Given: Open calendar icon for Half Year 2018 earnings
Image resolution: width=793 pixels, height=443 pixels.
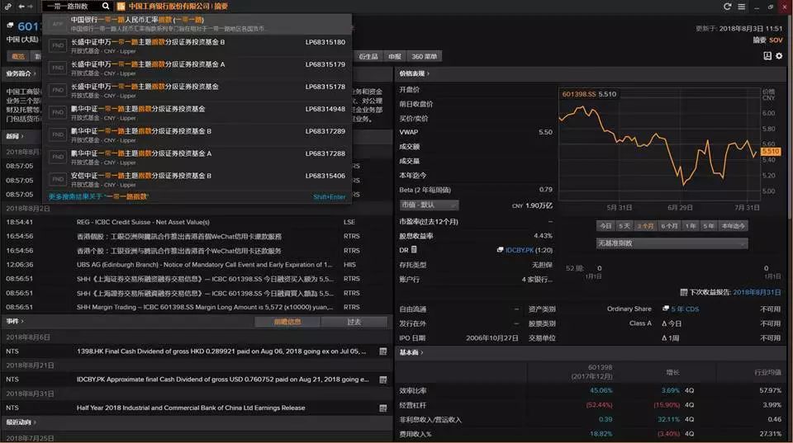Looking at the screenshot, I should 382,408.
